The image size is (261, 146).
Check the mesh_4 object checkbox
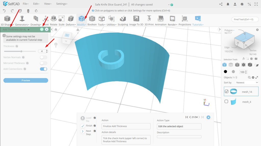pyautogui.click(x=226, y=101)
